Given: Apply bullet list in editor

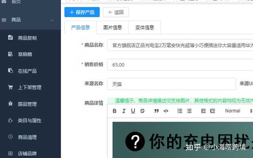Looking at the screenshot, I should tap(189, 111).
